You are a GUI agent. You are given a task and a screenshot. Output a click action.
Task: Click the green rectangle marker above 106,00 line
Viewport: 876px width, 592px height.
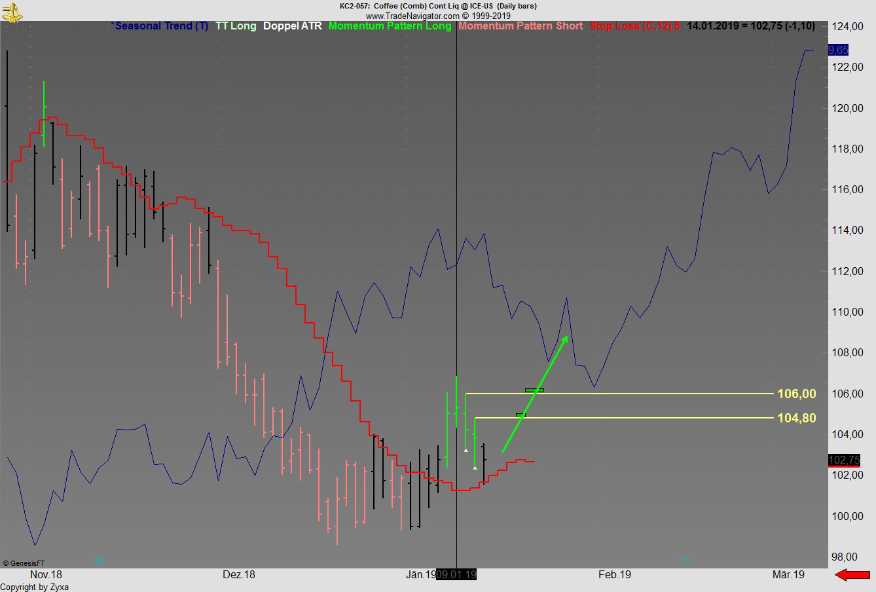pos(534,390)
